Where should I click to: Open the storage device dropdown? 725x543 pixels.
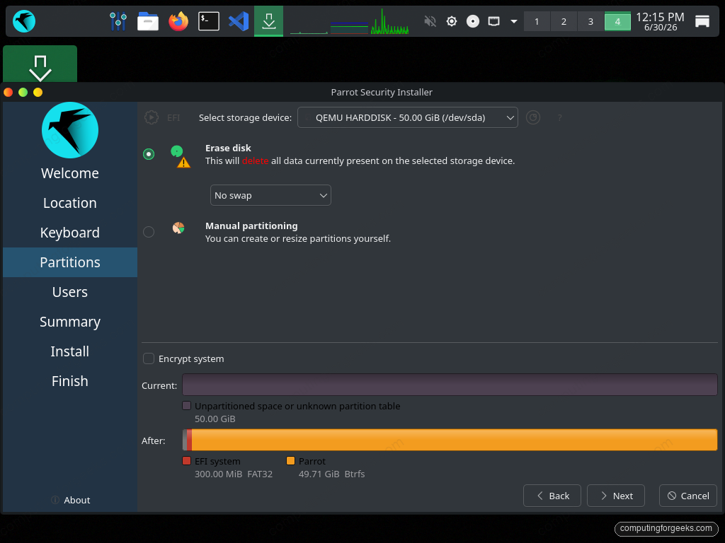point(407,117)
